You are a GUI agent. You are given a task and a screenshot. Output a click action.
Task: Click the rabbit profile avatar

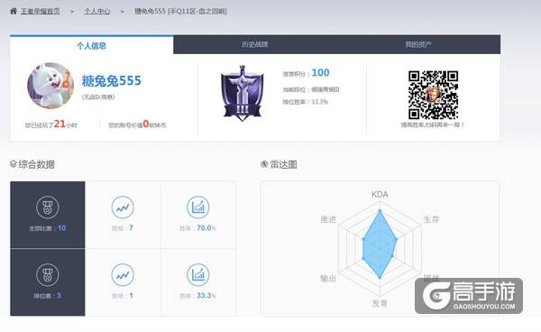tap(50, 86)
